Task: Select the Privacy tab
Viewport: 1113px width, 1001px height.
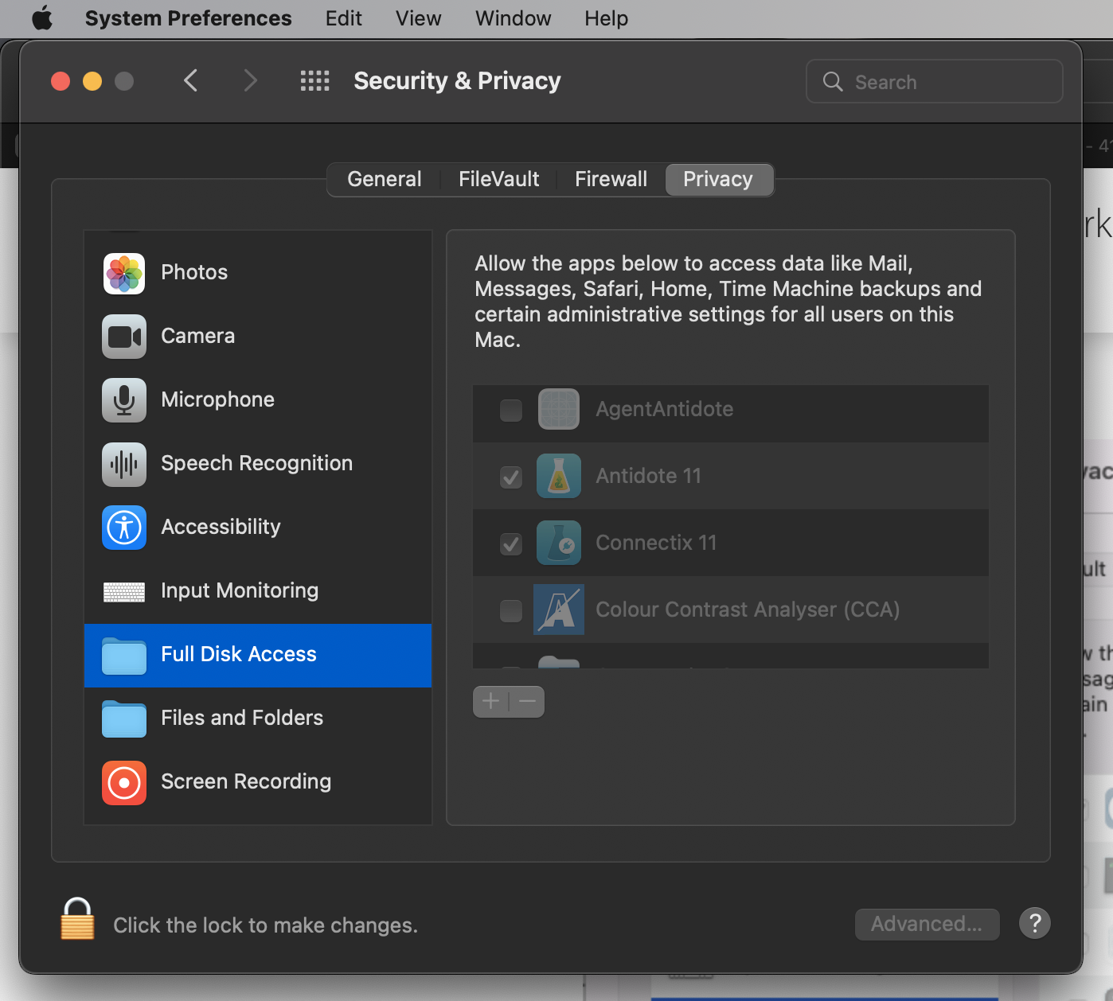Action: (x=718, y=179)
